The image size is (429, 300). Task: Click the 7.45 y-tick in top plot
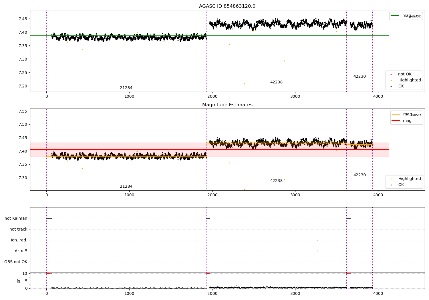[23, 19]
